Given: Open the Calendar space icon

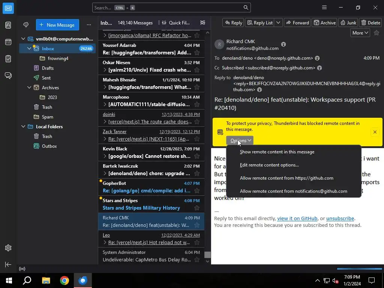Looking at the screenshot, I should [8, 42].
